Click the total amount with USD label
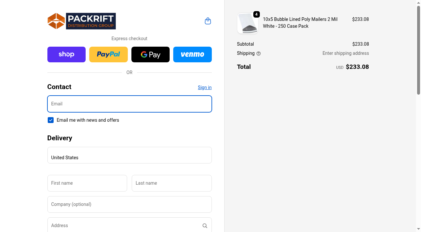421x232 pixels. (352, 67)
